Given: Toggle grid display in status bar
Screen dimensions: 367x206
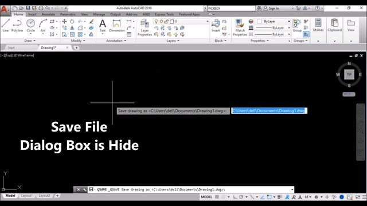Looking at the screenshot, I should pos(217,197).
